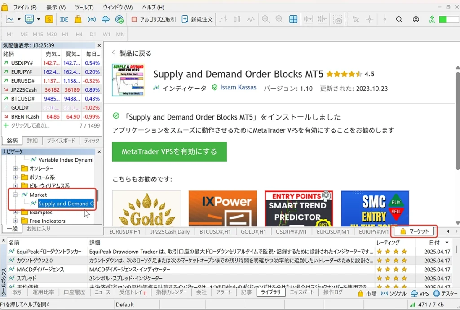
Task: Click 新規注文 new order button
Action: click(197, 19)
